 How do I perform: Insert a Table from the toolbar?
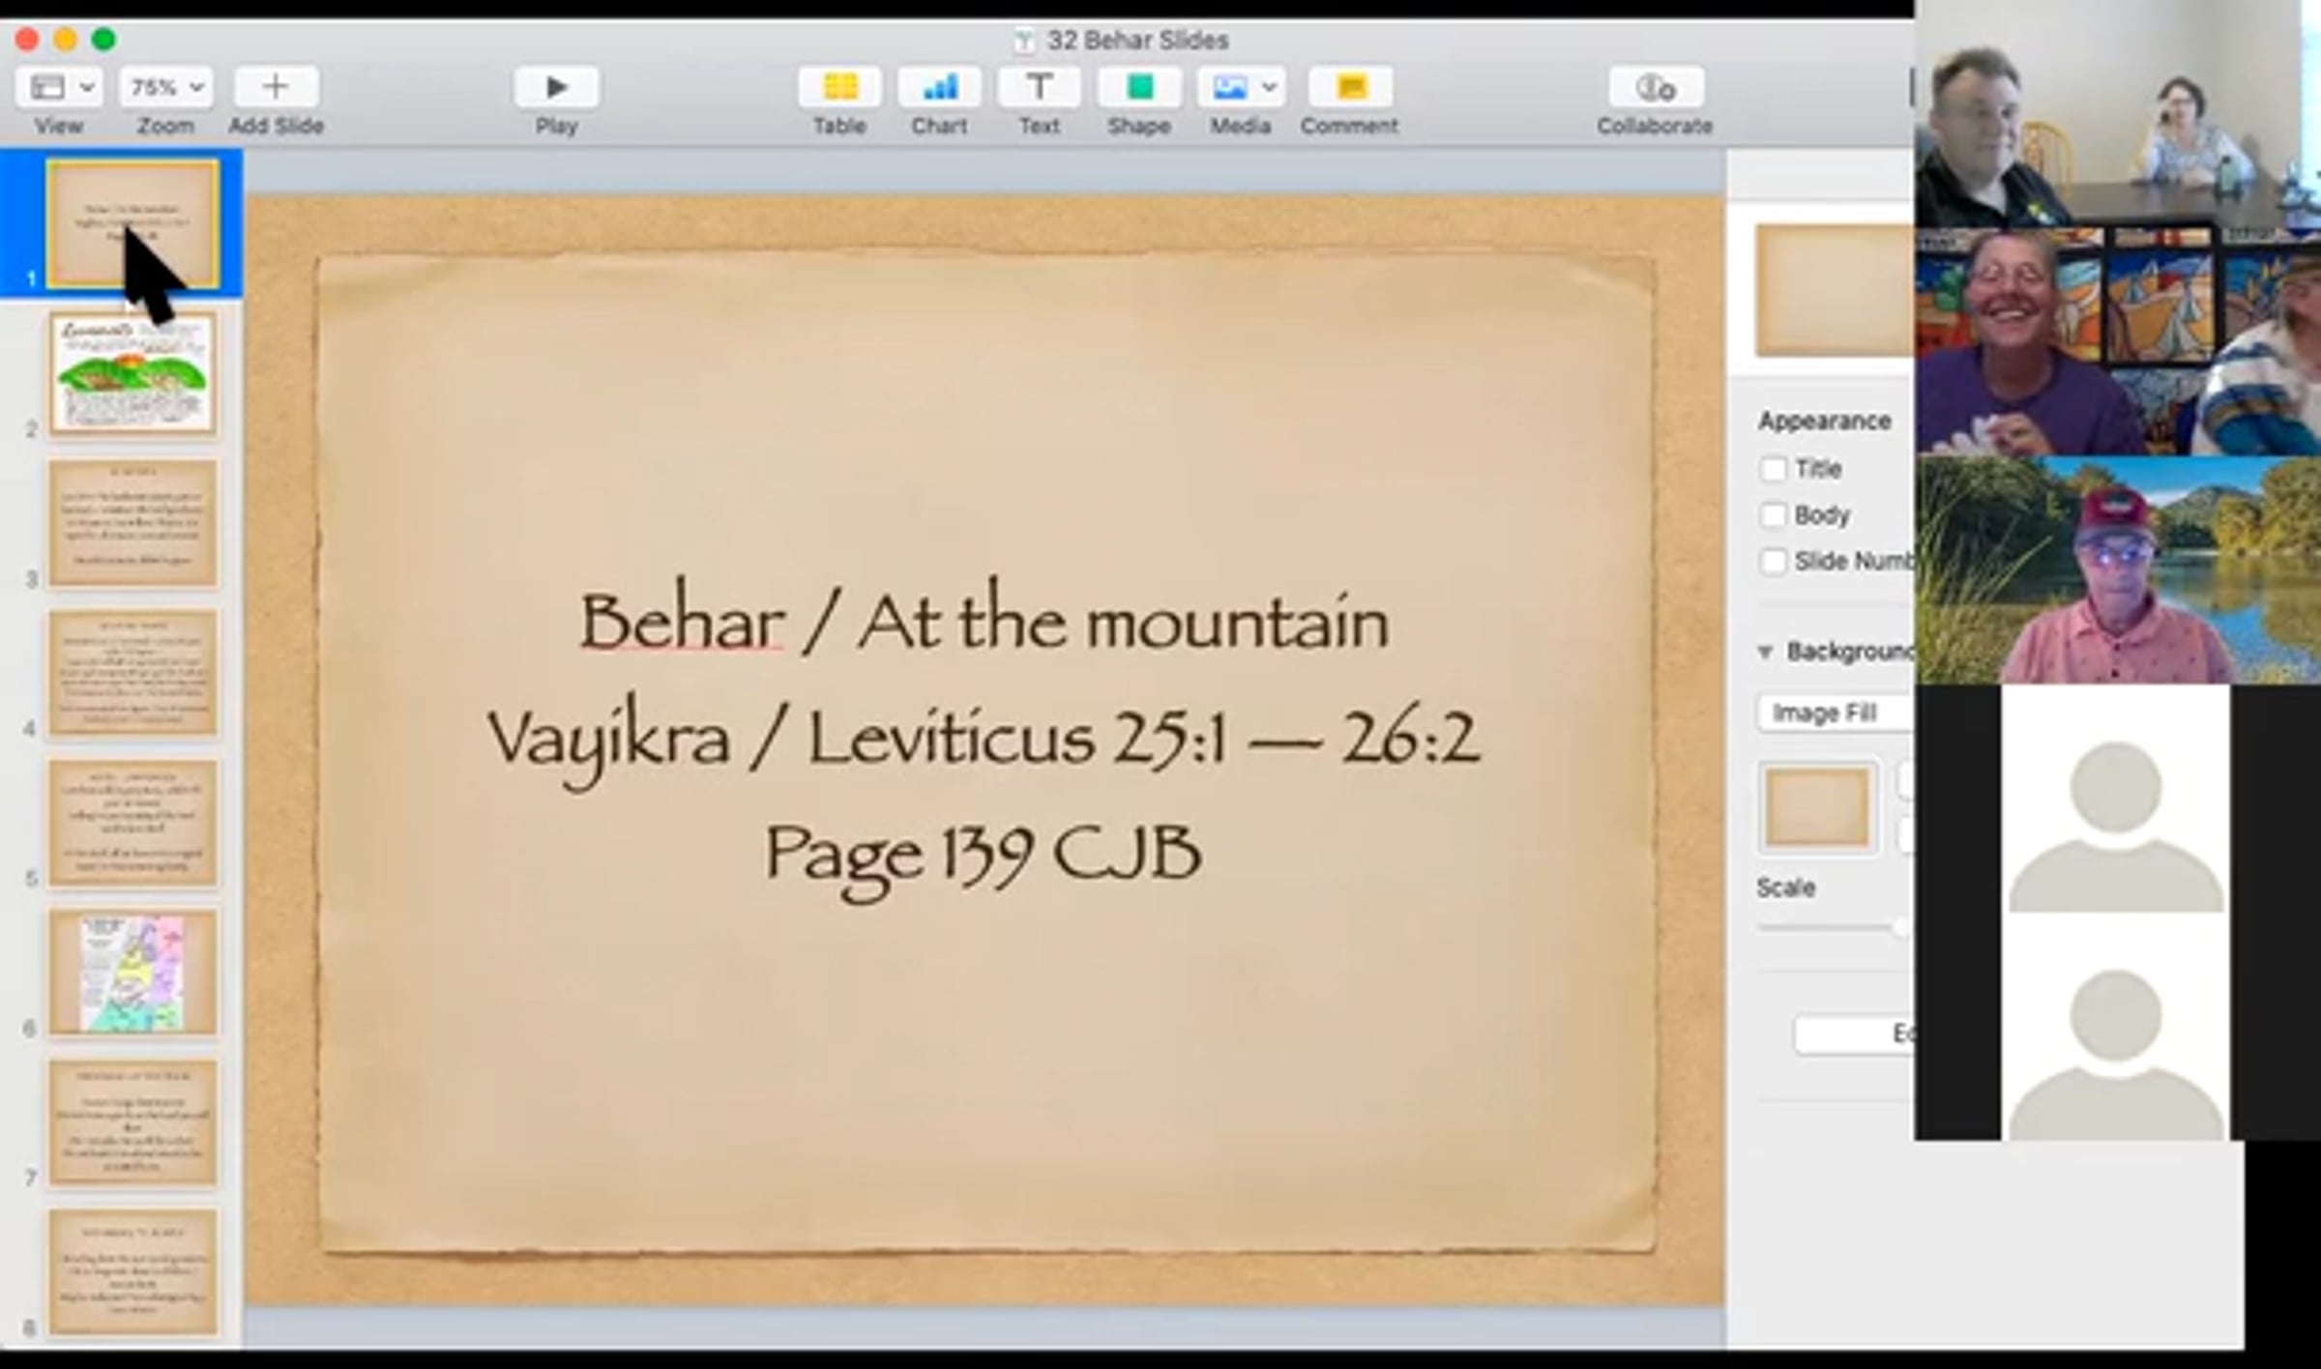[838, 88]
